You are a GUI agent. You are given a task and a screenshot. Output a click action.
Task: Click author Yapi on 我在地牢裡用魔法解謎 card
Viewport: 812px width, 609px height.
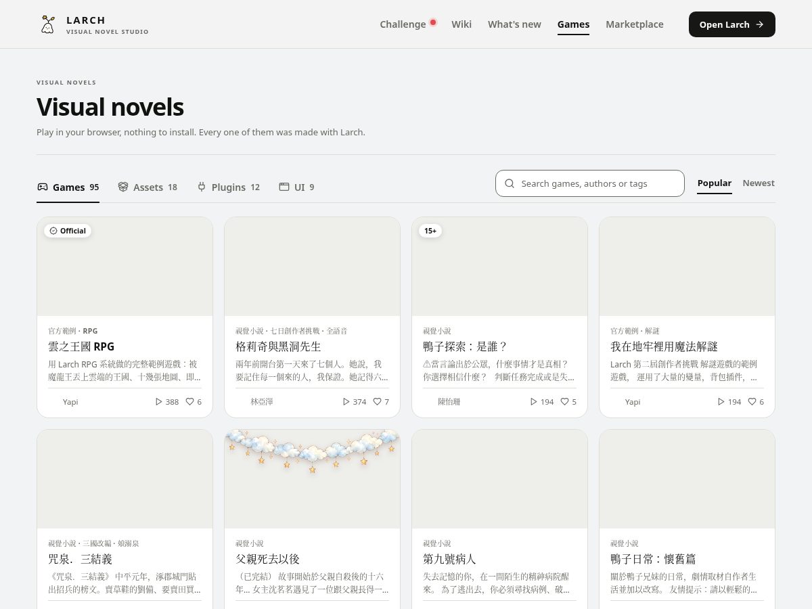click(x=633, y=402)
